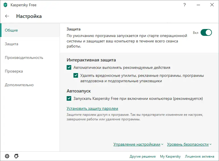Open the My Kaspersky link
This screenshot has width=219, height=161.
[170, 156]
